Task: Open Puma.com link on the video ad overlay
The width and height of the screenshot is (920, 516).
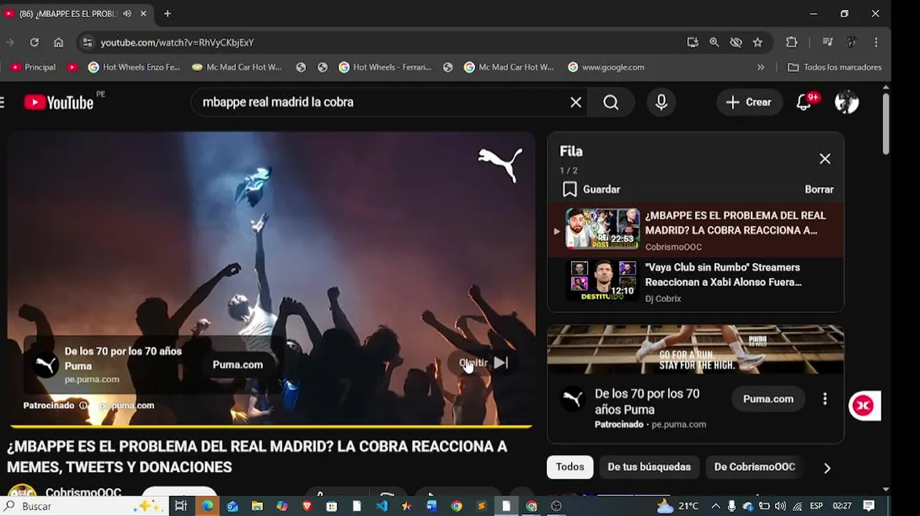Action: pyautogui.click(x=238, y=365)
